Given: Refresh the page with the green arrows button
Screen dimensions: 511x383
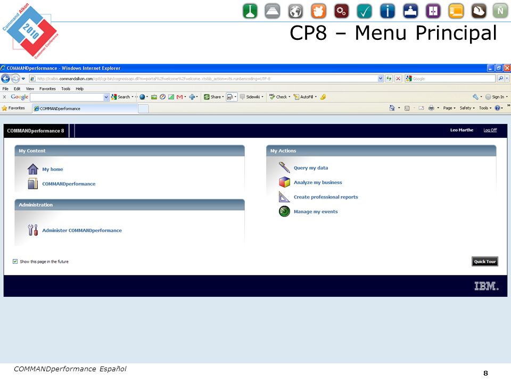Looking at the screenshot, I should (389, 79).
